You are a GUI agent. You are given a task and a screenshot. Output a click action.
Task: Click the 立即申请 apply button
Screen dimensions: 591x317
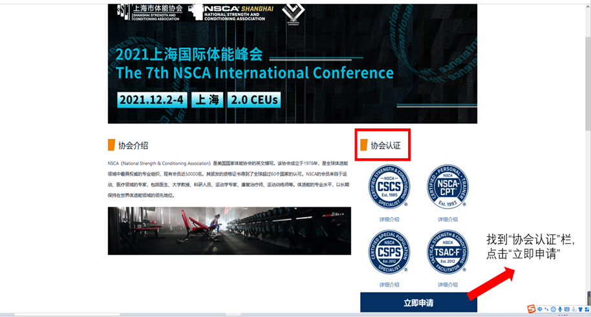pos(418,302)
